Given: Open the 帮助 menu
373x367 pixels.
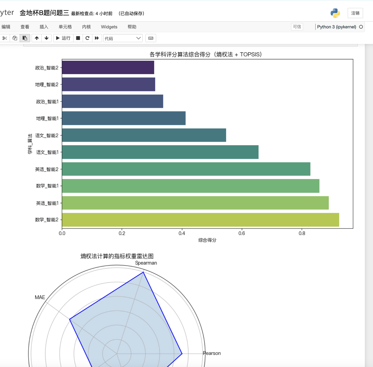Looking at the screenshot, I should coord(132,27).
